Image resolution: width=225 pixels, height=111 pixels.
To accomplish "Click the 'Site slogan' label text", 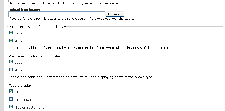I will tap(23, 100).
